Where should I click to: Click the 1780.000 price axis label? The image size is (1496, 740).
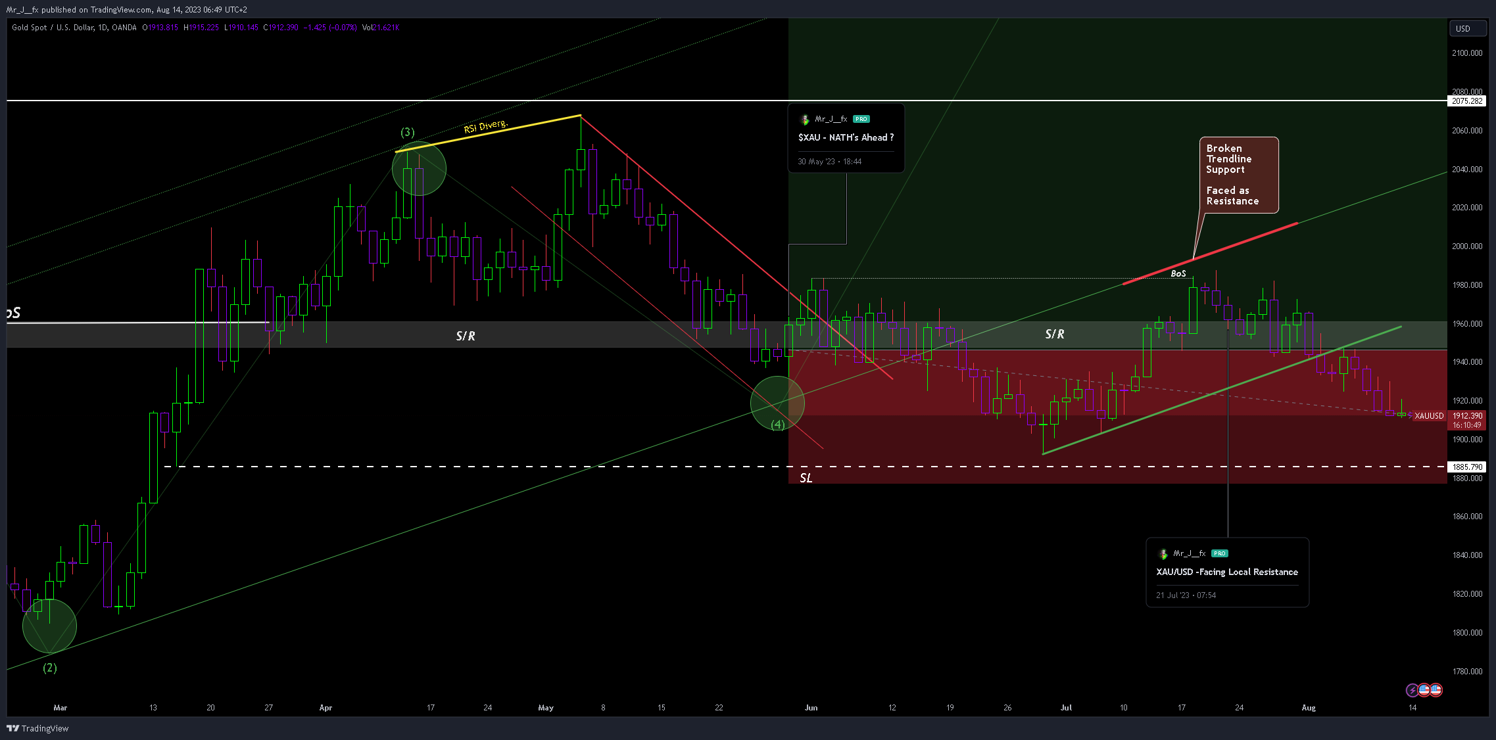click(x=1467, y=672)
